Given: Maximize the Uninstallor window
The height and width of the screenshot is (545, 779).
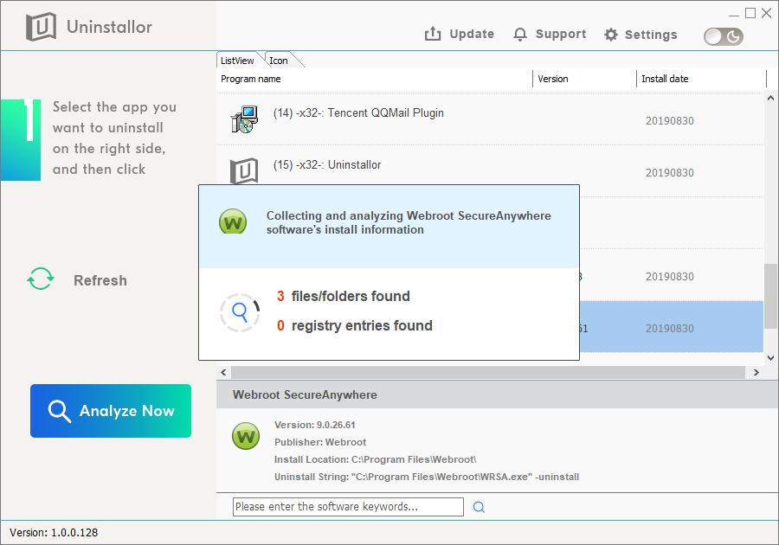Looking at the screenshot, I should (750, 13).
